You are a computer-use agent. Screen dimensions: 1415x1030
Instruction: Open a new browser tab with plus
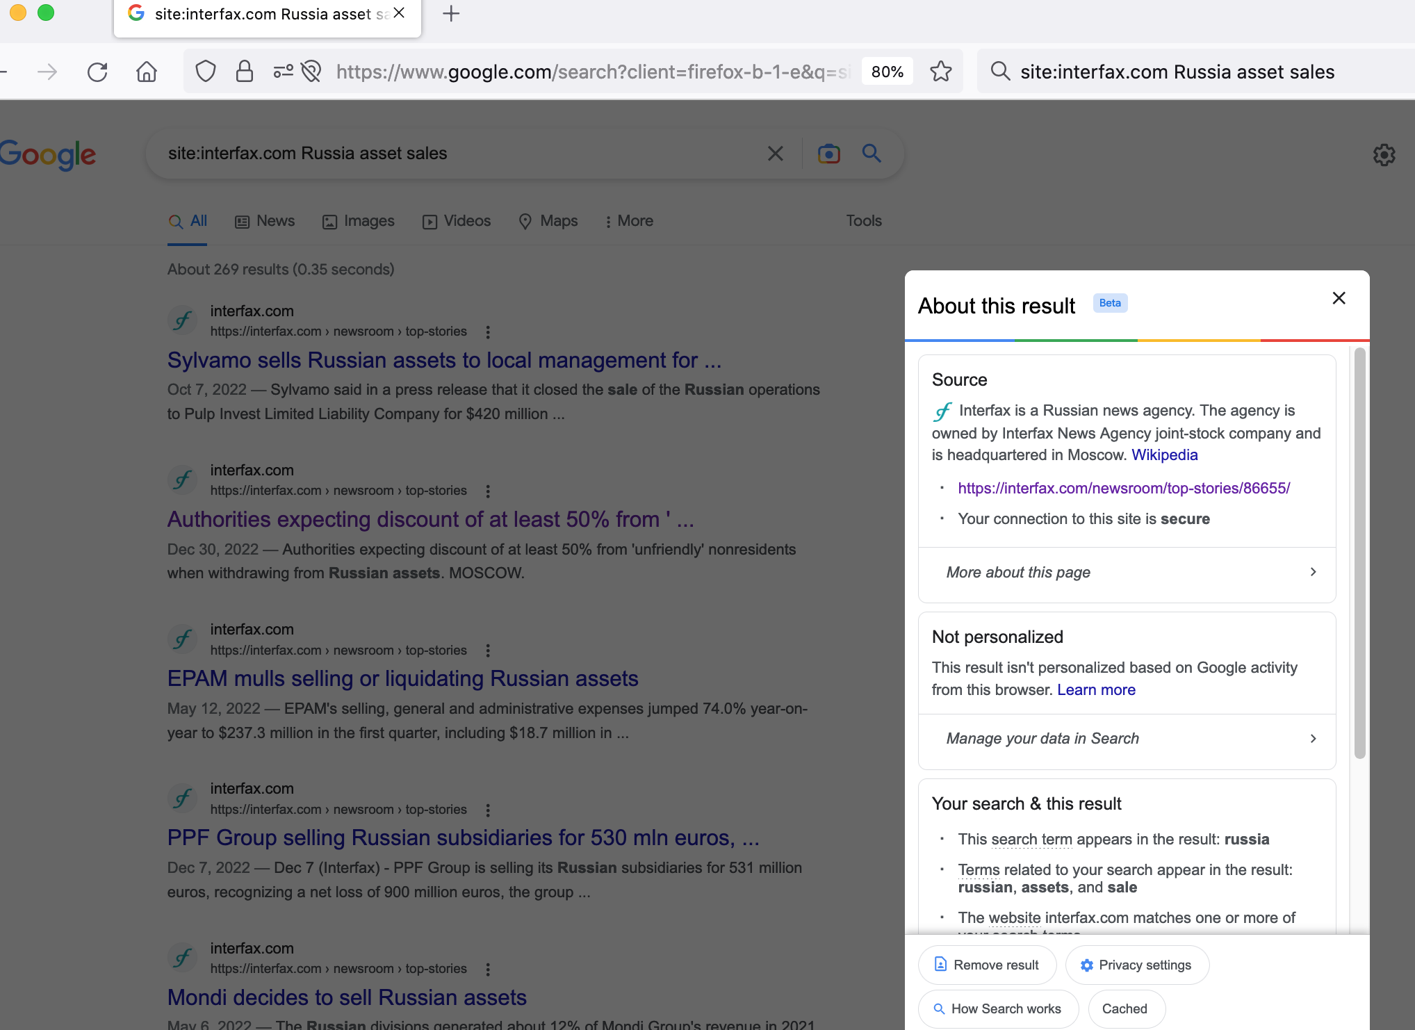(451, 14)
